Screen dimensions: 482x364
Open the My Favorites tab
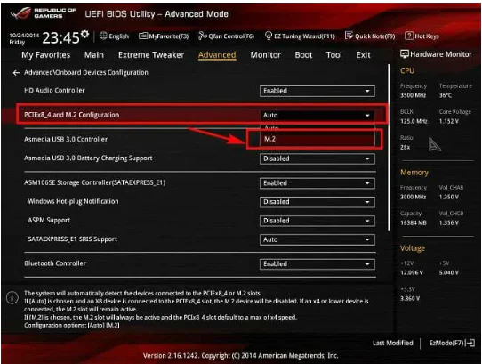click(x=46, y=55)
